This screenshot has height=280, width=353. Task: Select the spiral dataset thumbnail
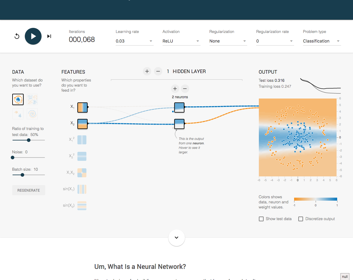pos(32,114)
